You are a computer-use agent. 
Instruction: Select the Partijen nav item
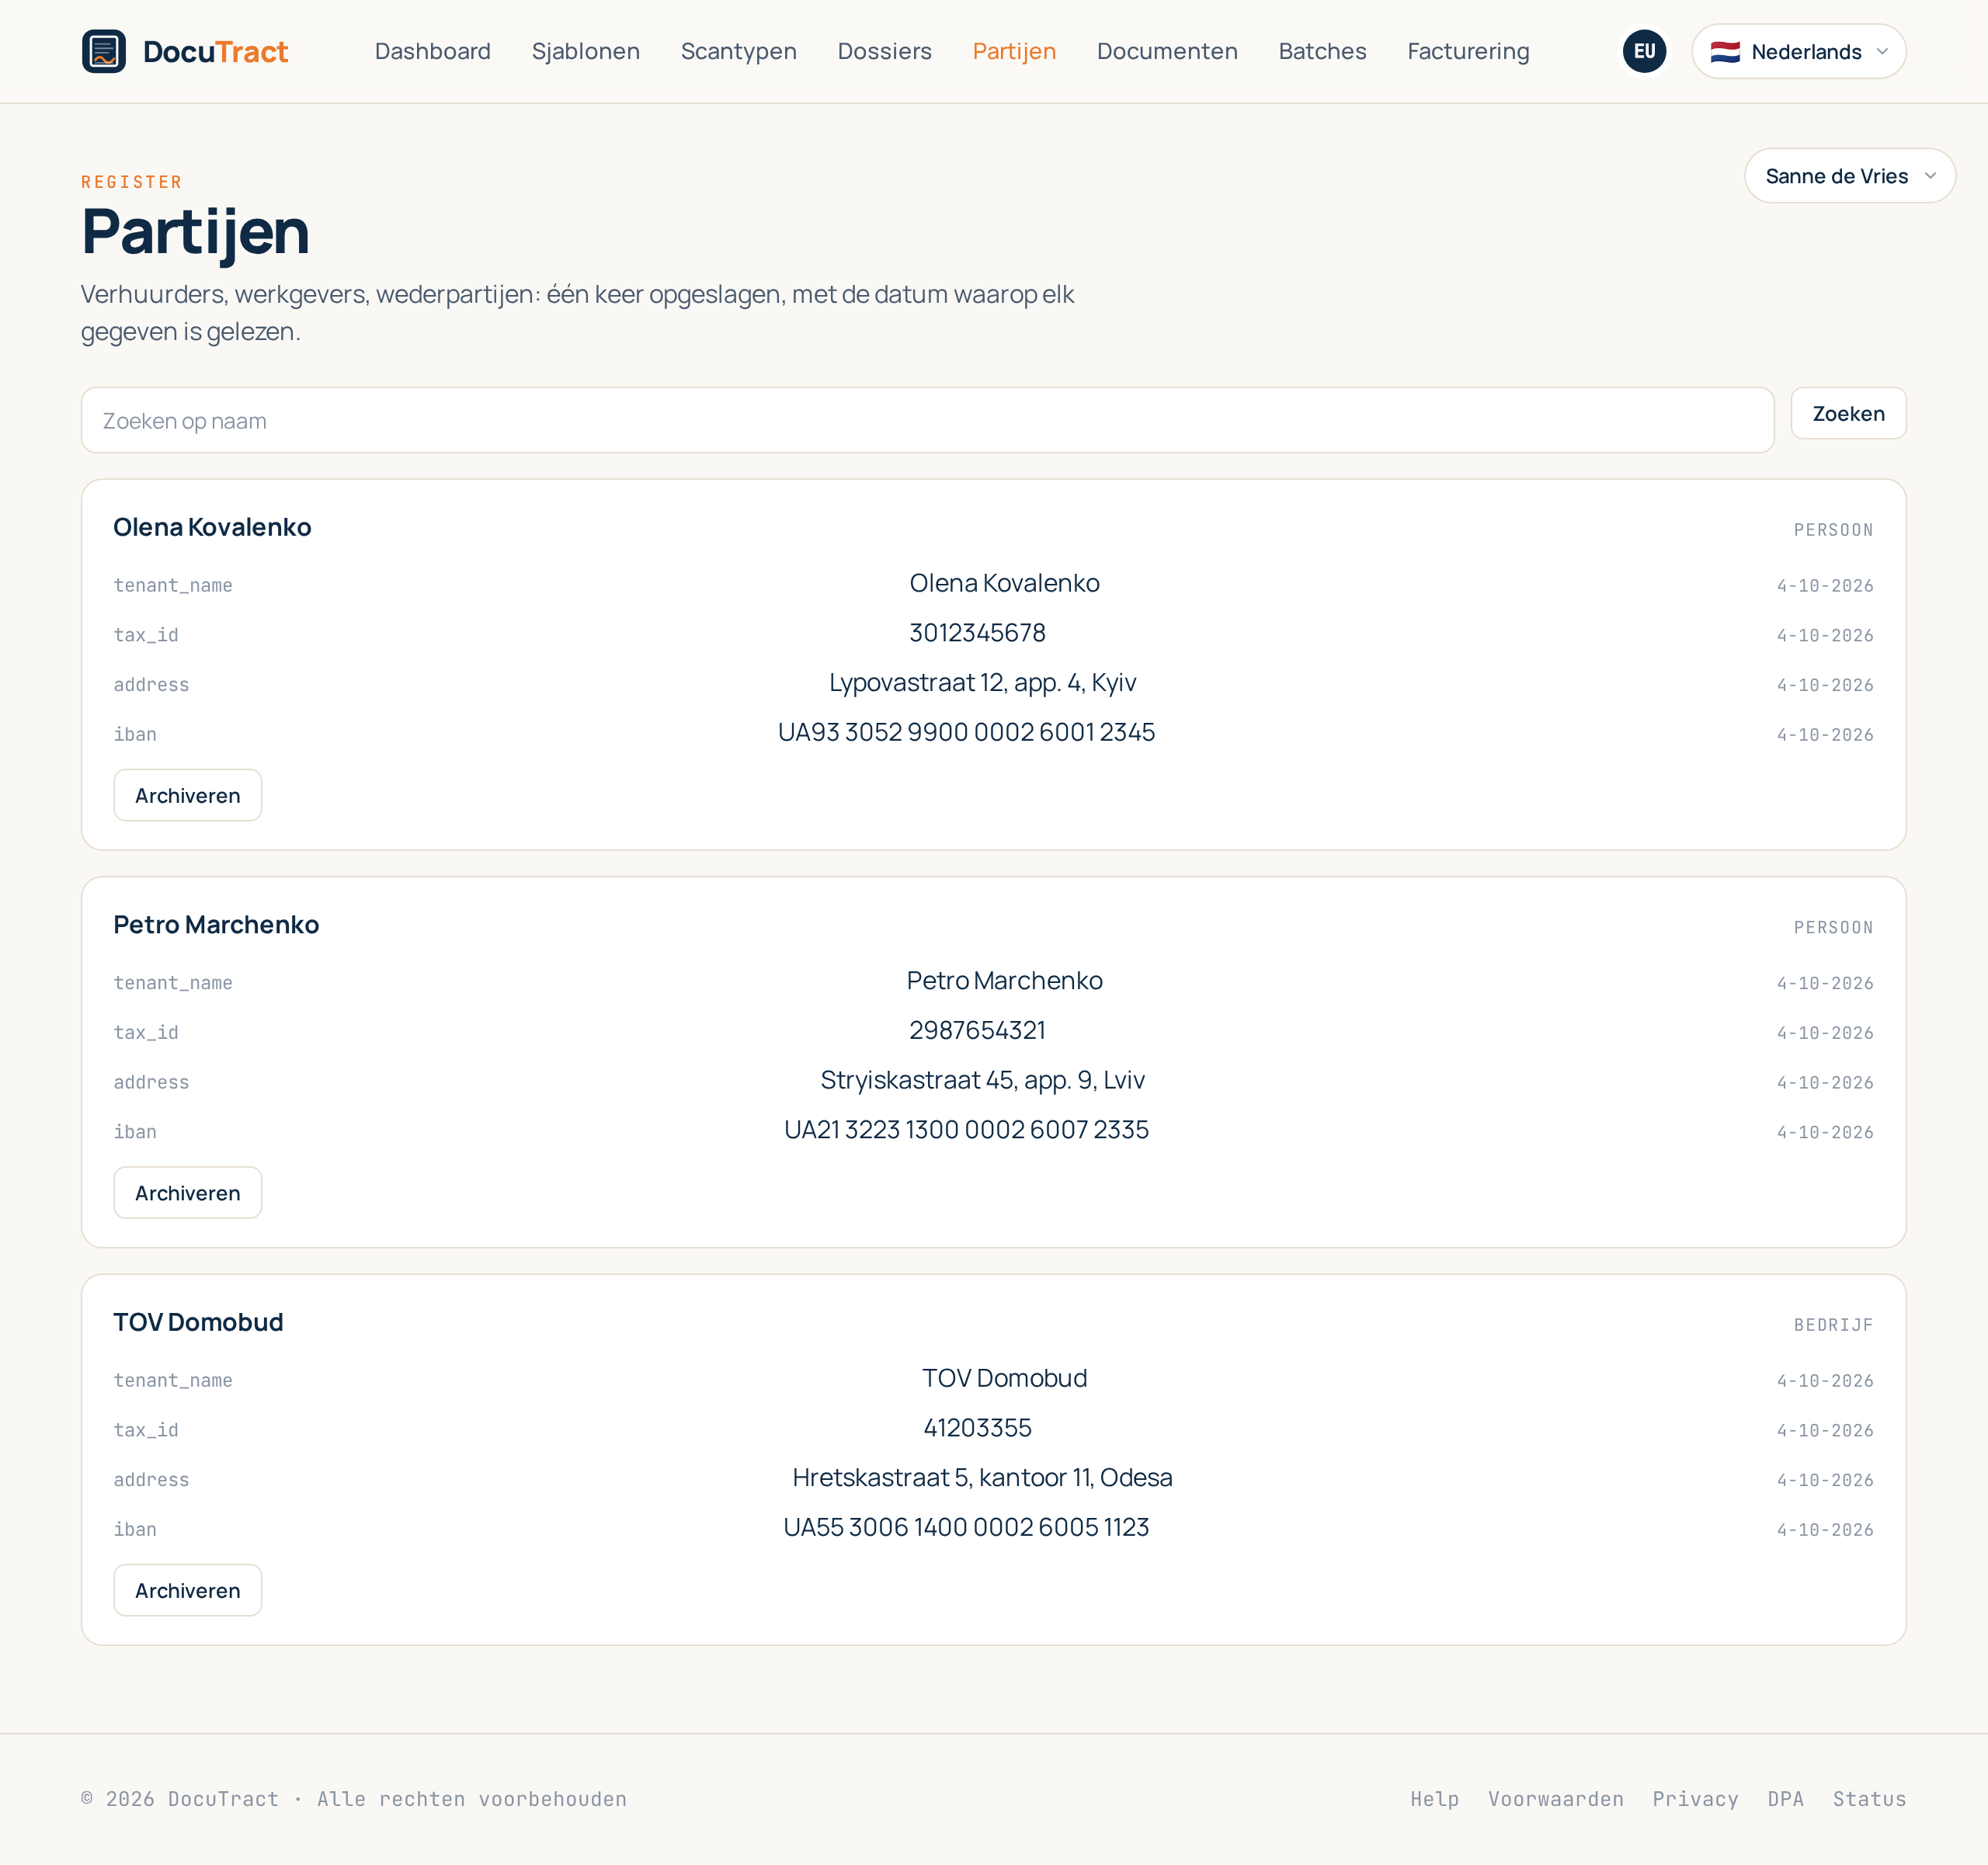coord(1014,51)
